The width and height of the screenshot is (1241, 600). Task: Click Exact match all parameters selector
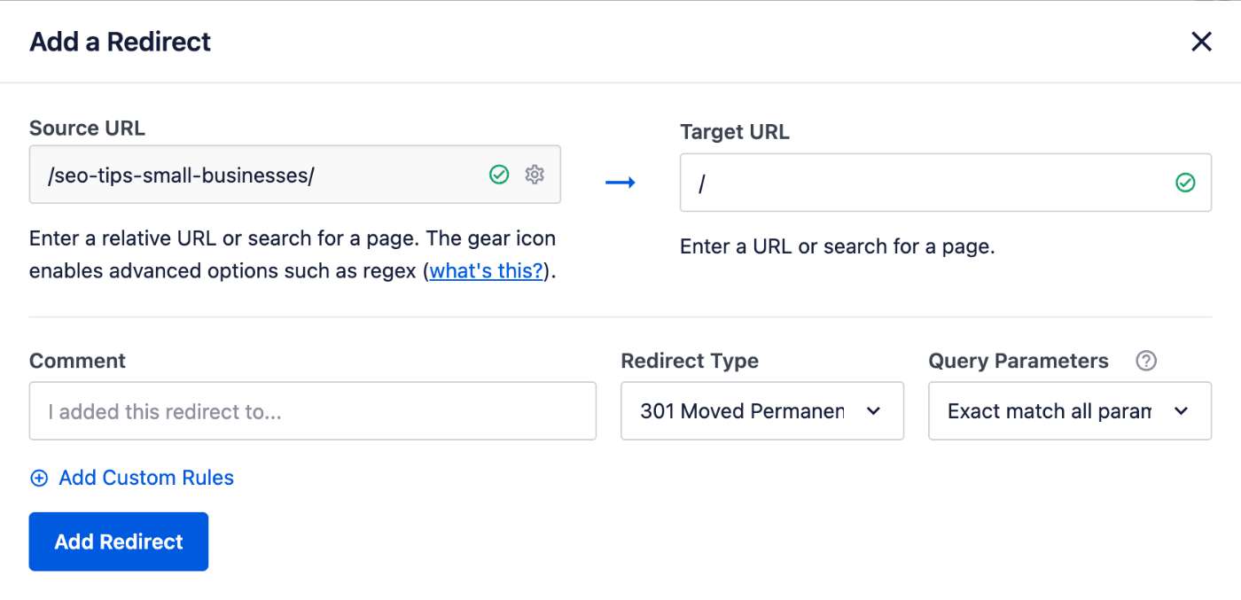[x=1069, y=410]
